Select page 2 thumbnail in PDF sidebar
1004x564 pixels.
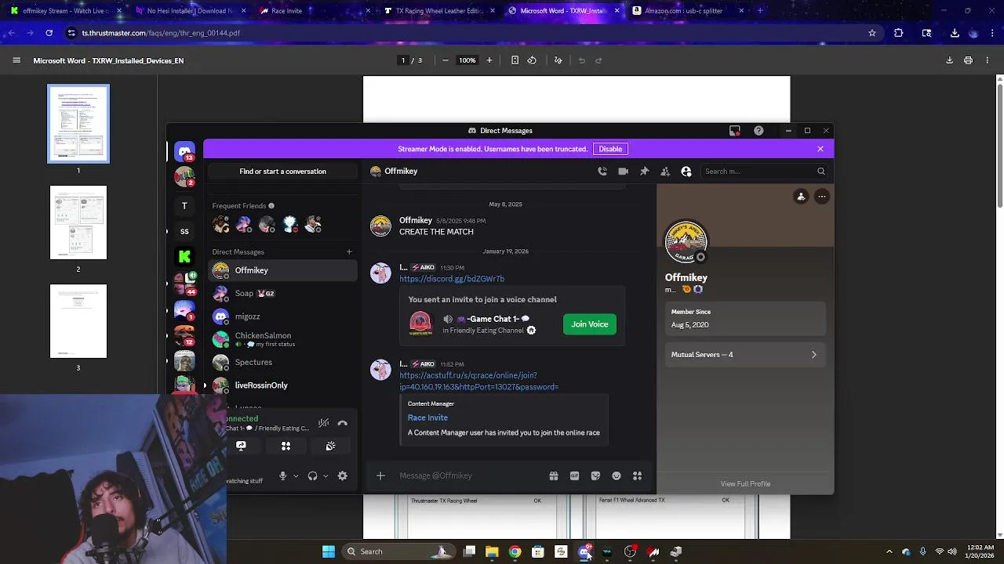78,222
